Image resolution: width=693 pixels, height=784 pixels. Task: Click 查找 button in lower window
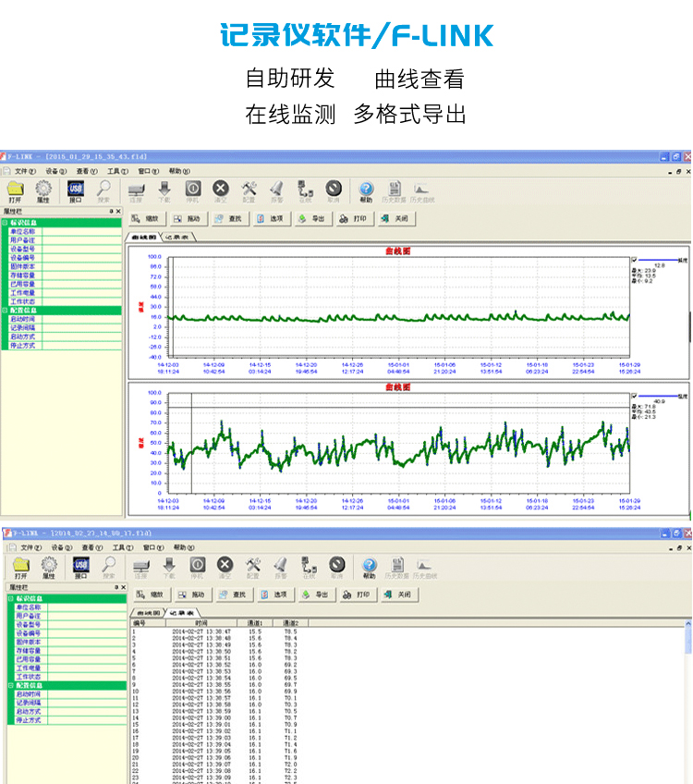pyautogui.click(x=234, y=594)
